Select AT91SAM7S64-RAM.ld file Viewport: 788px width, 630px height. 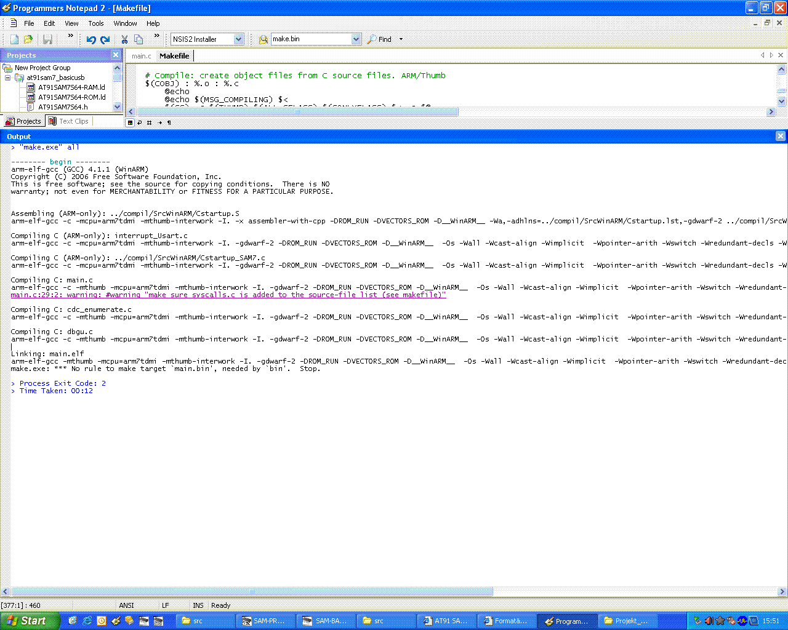click(71, 87)
